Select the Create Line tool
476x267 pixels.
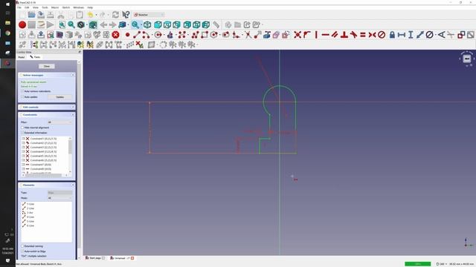point(137,35)
